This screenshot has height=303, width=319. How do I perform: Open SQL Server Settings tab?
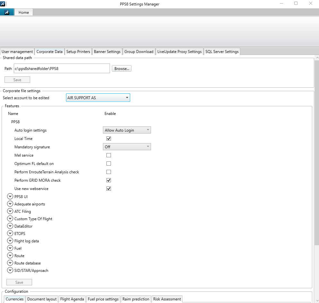coord(222,52)
